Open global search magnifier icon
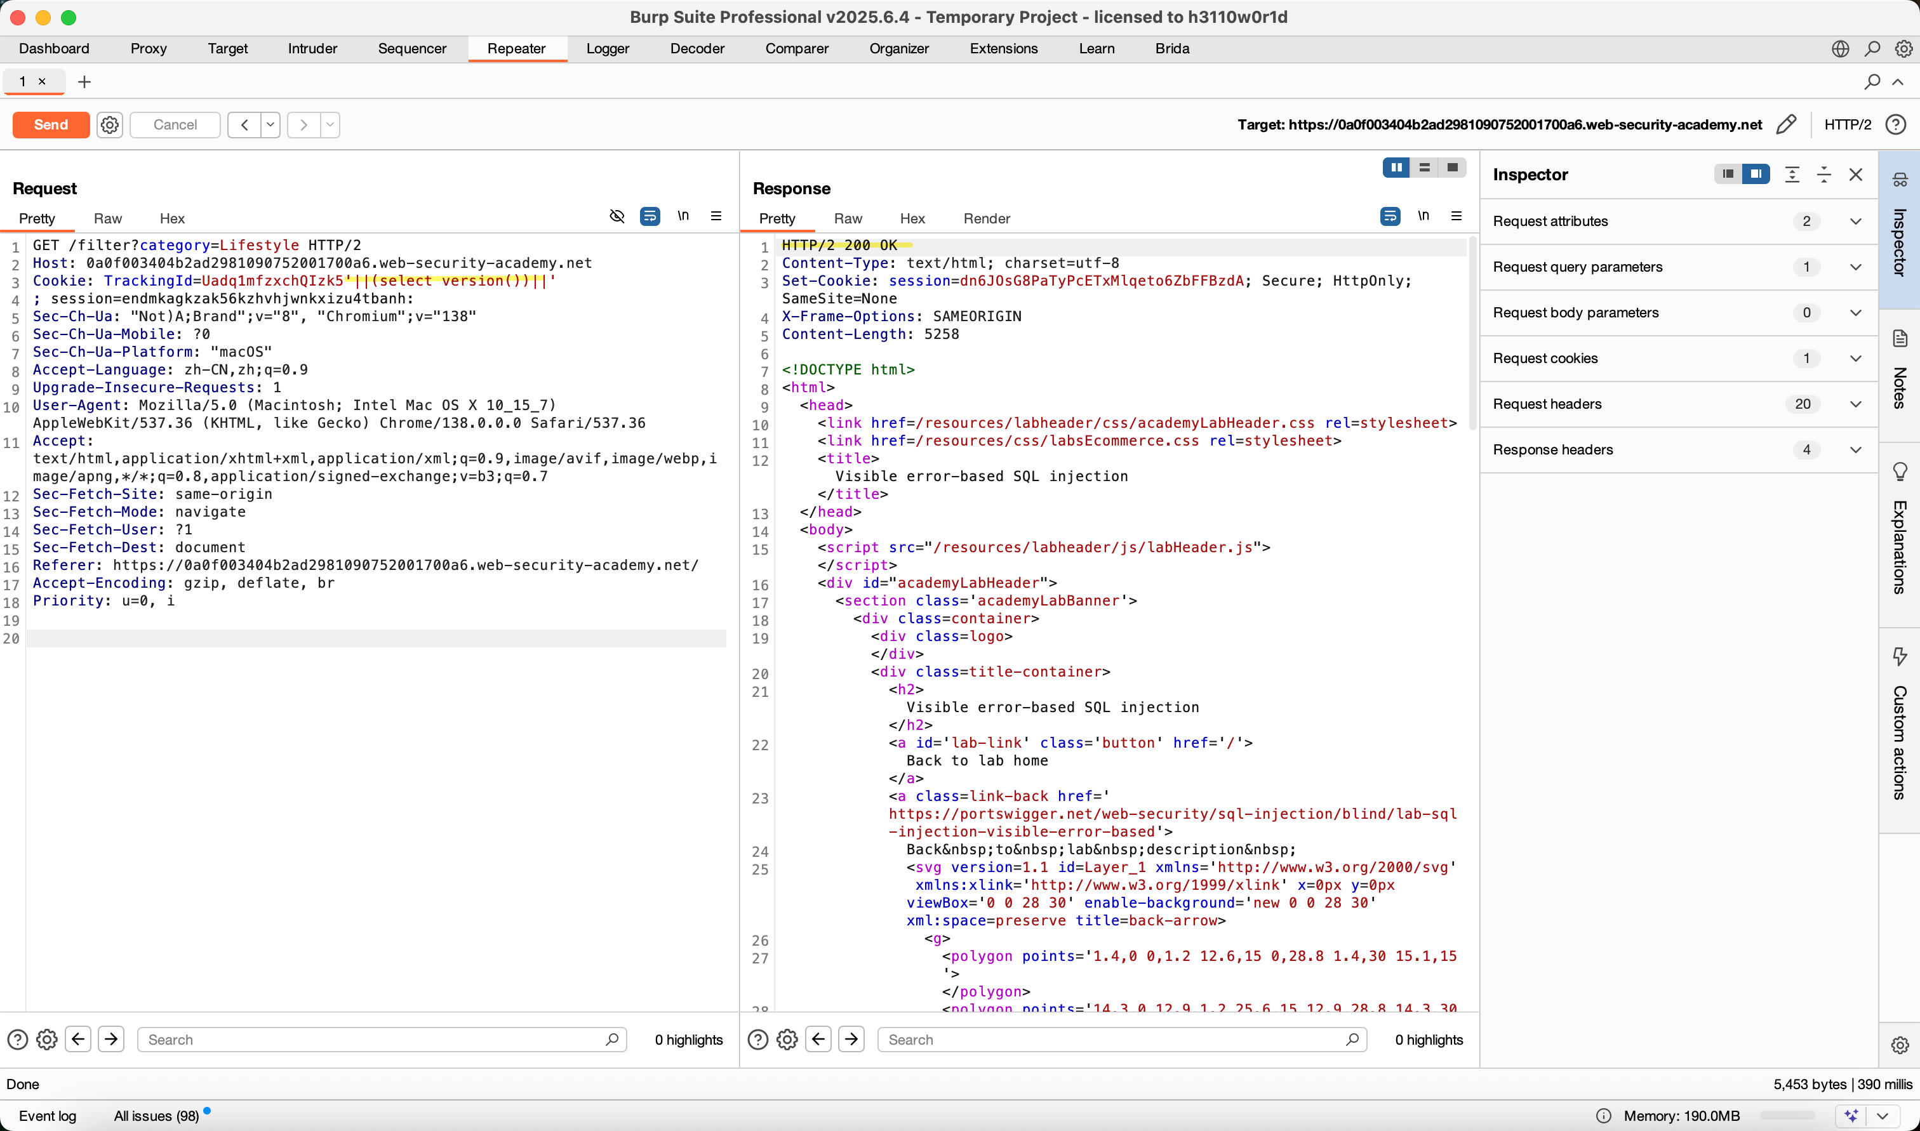Screen dimensions: 1920x1131 (x=1872, y=49)
